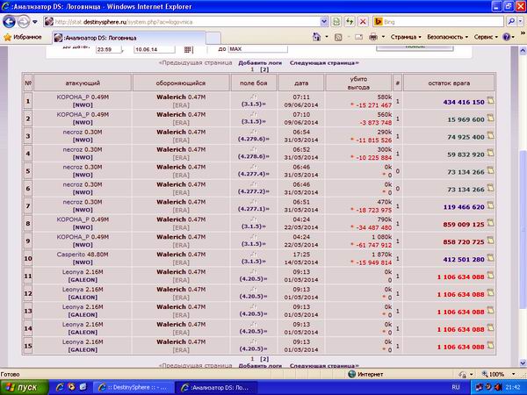Go to page [2] in bottom pagination
Viewport: 527px width, 395px height.
tap(264, 359)
